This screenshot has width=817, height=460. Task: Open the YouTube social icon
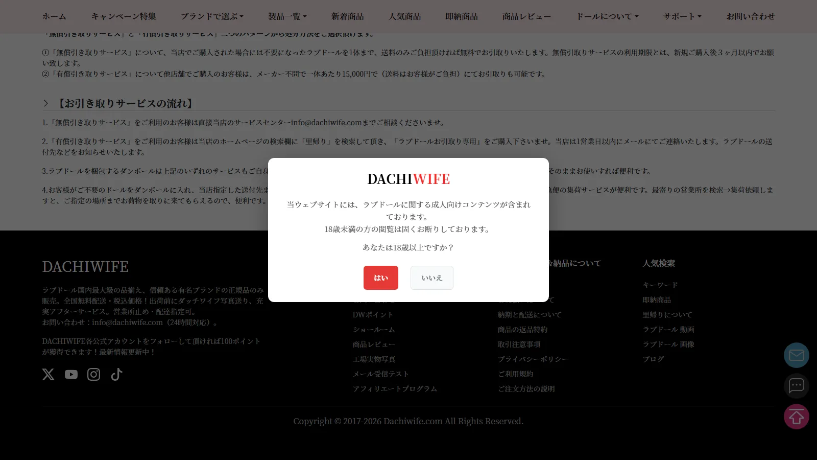(71, 375)
